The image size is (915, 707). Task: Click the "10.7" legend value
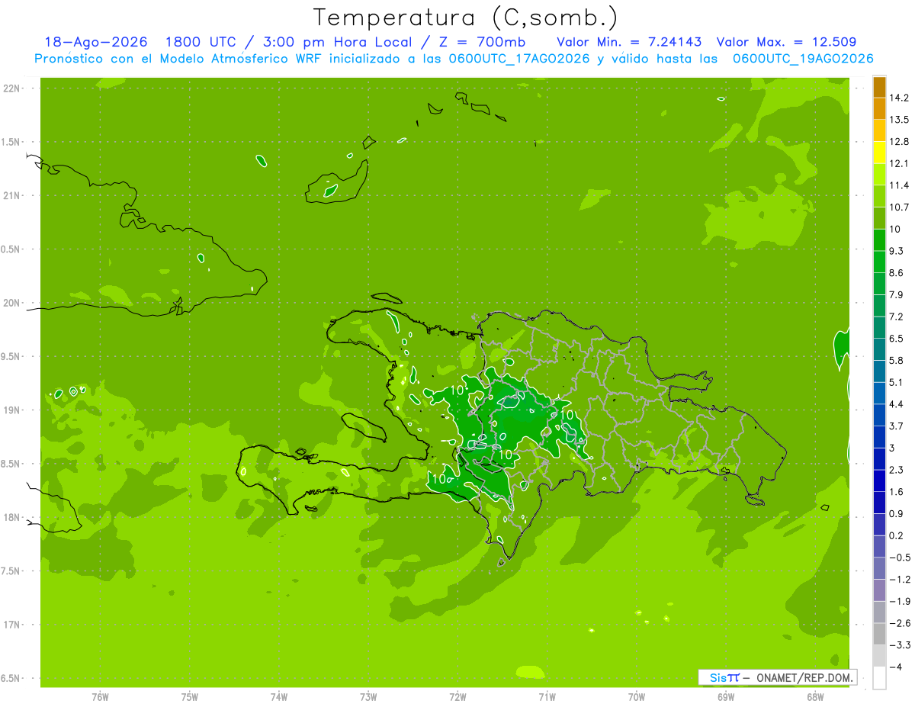(900, 207)
